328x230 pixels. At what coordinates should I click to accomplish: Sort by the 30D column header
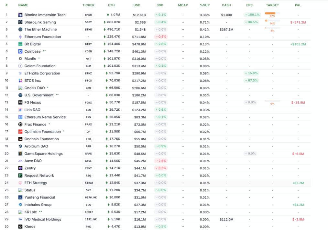[x=160, y=5]
